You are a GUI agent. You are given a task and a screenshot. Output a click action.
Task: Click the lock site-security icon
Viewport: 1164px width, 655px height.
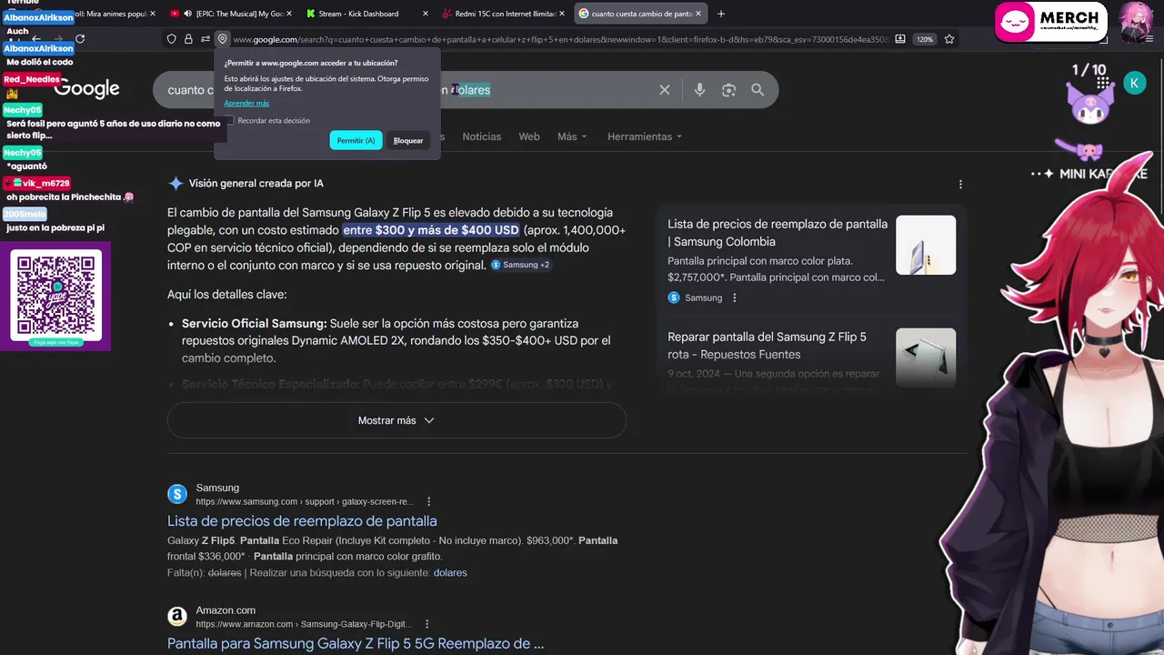pyautogui.click(x=188, y=39)
